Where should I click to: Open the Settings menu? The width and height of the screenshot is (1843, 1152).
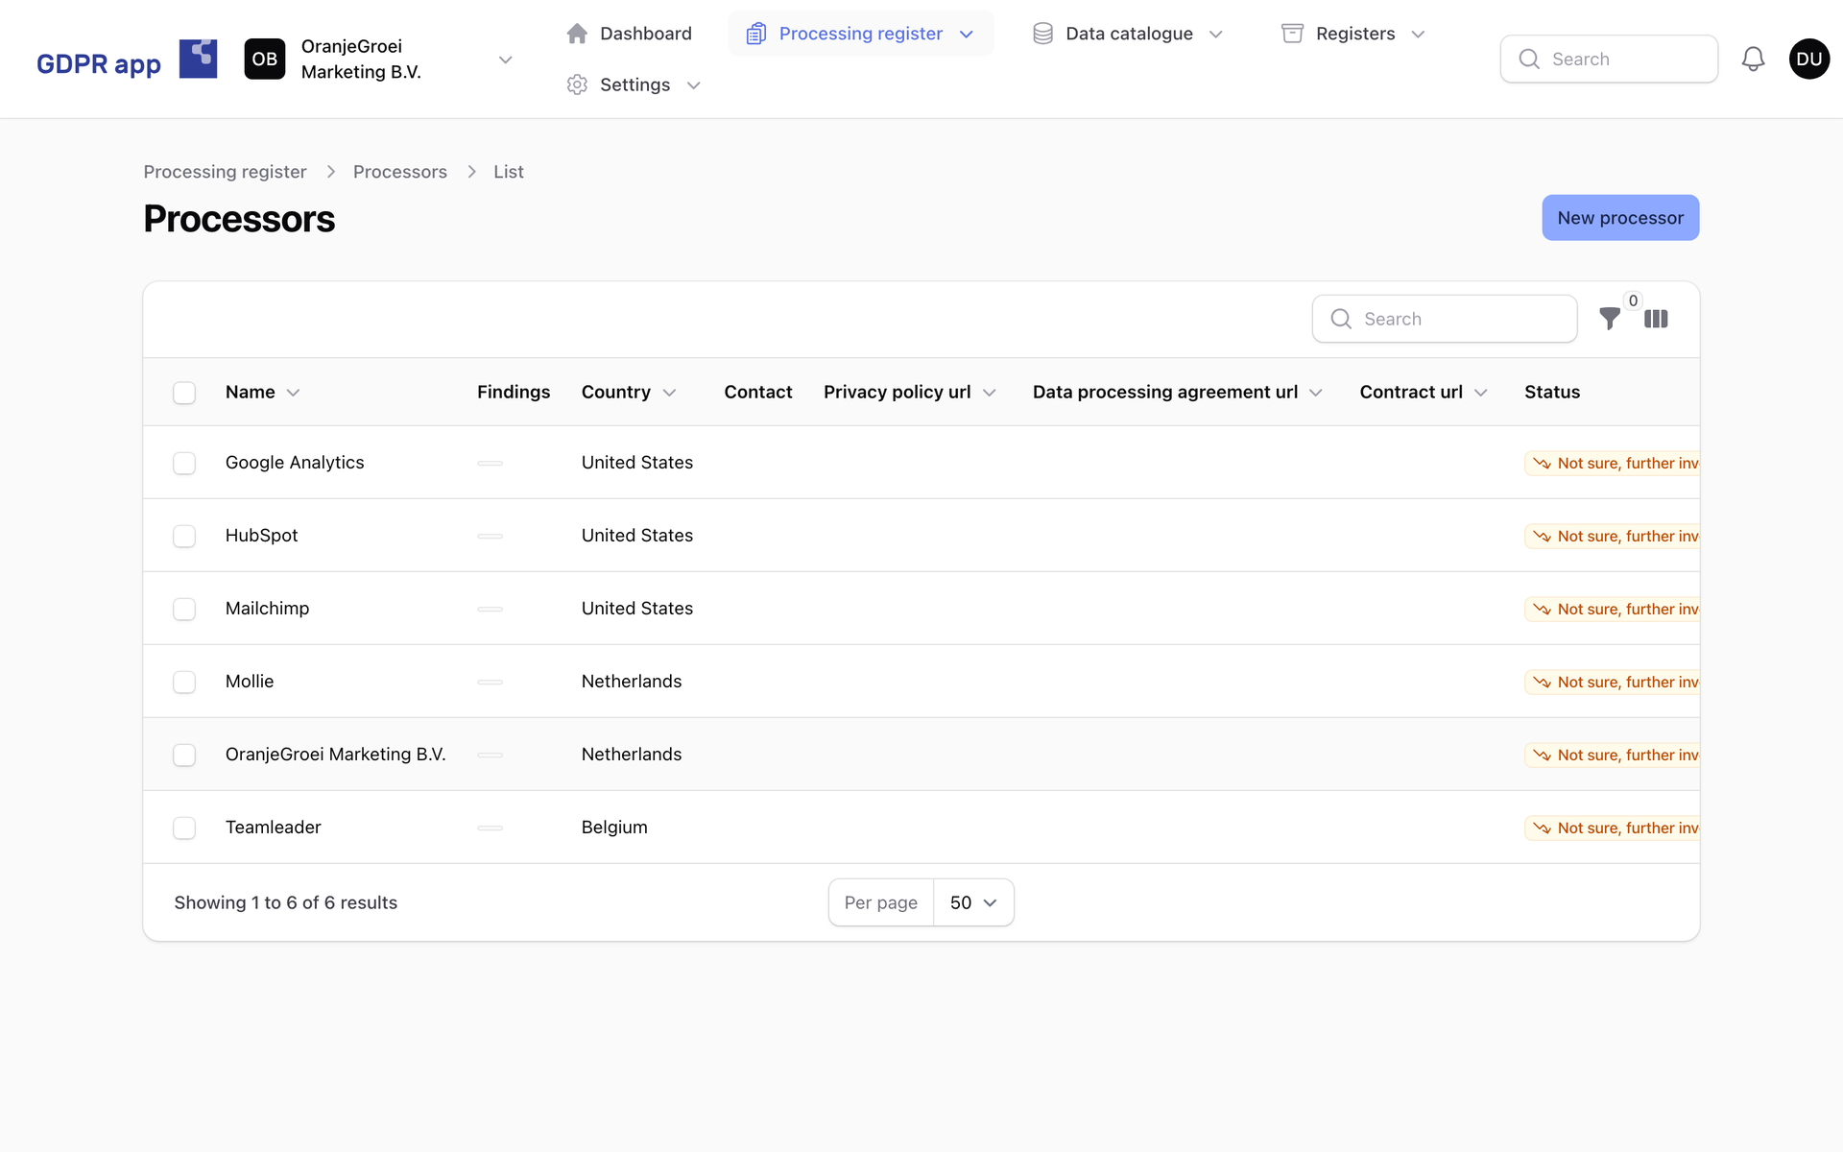pos(634,84)
